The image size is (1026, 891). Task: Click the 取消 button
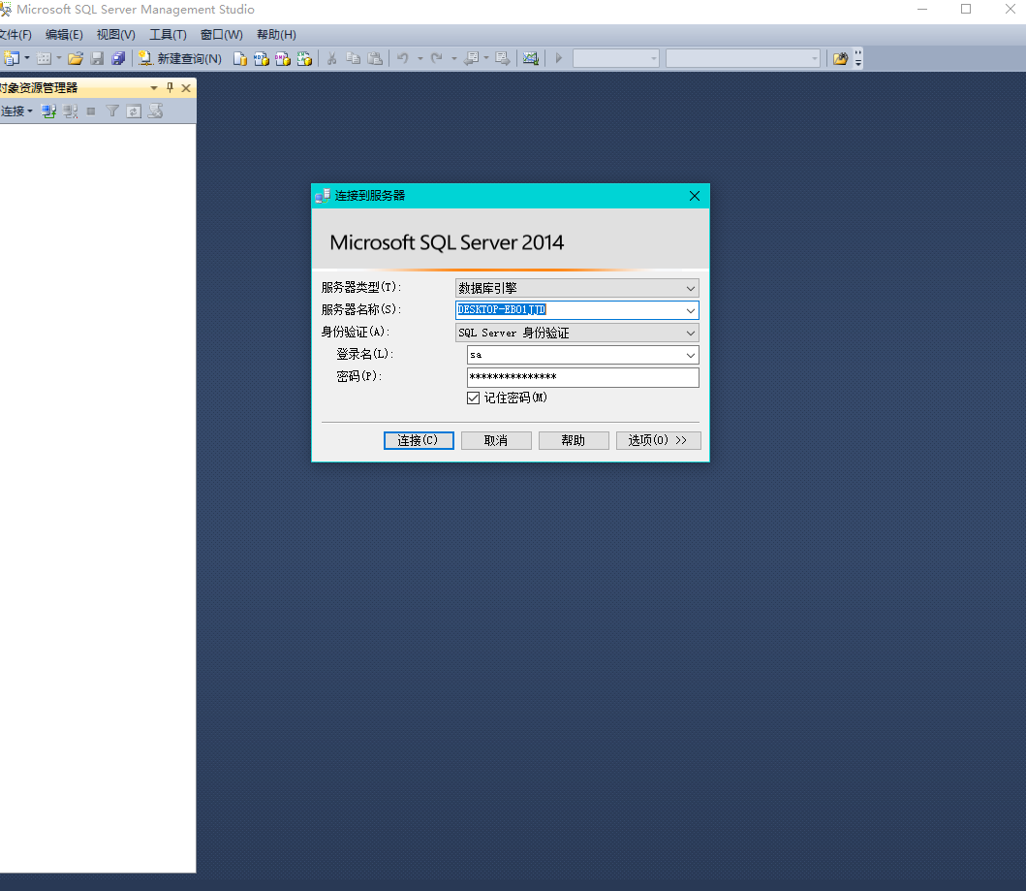(496, 440)
